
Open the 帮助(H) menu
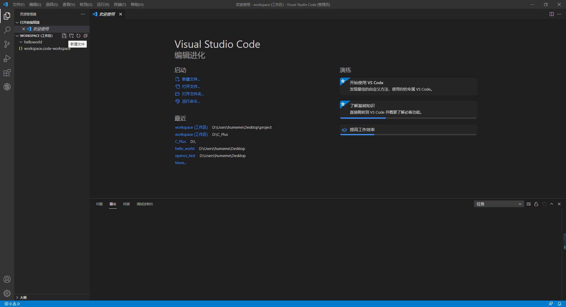[137, 4]
